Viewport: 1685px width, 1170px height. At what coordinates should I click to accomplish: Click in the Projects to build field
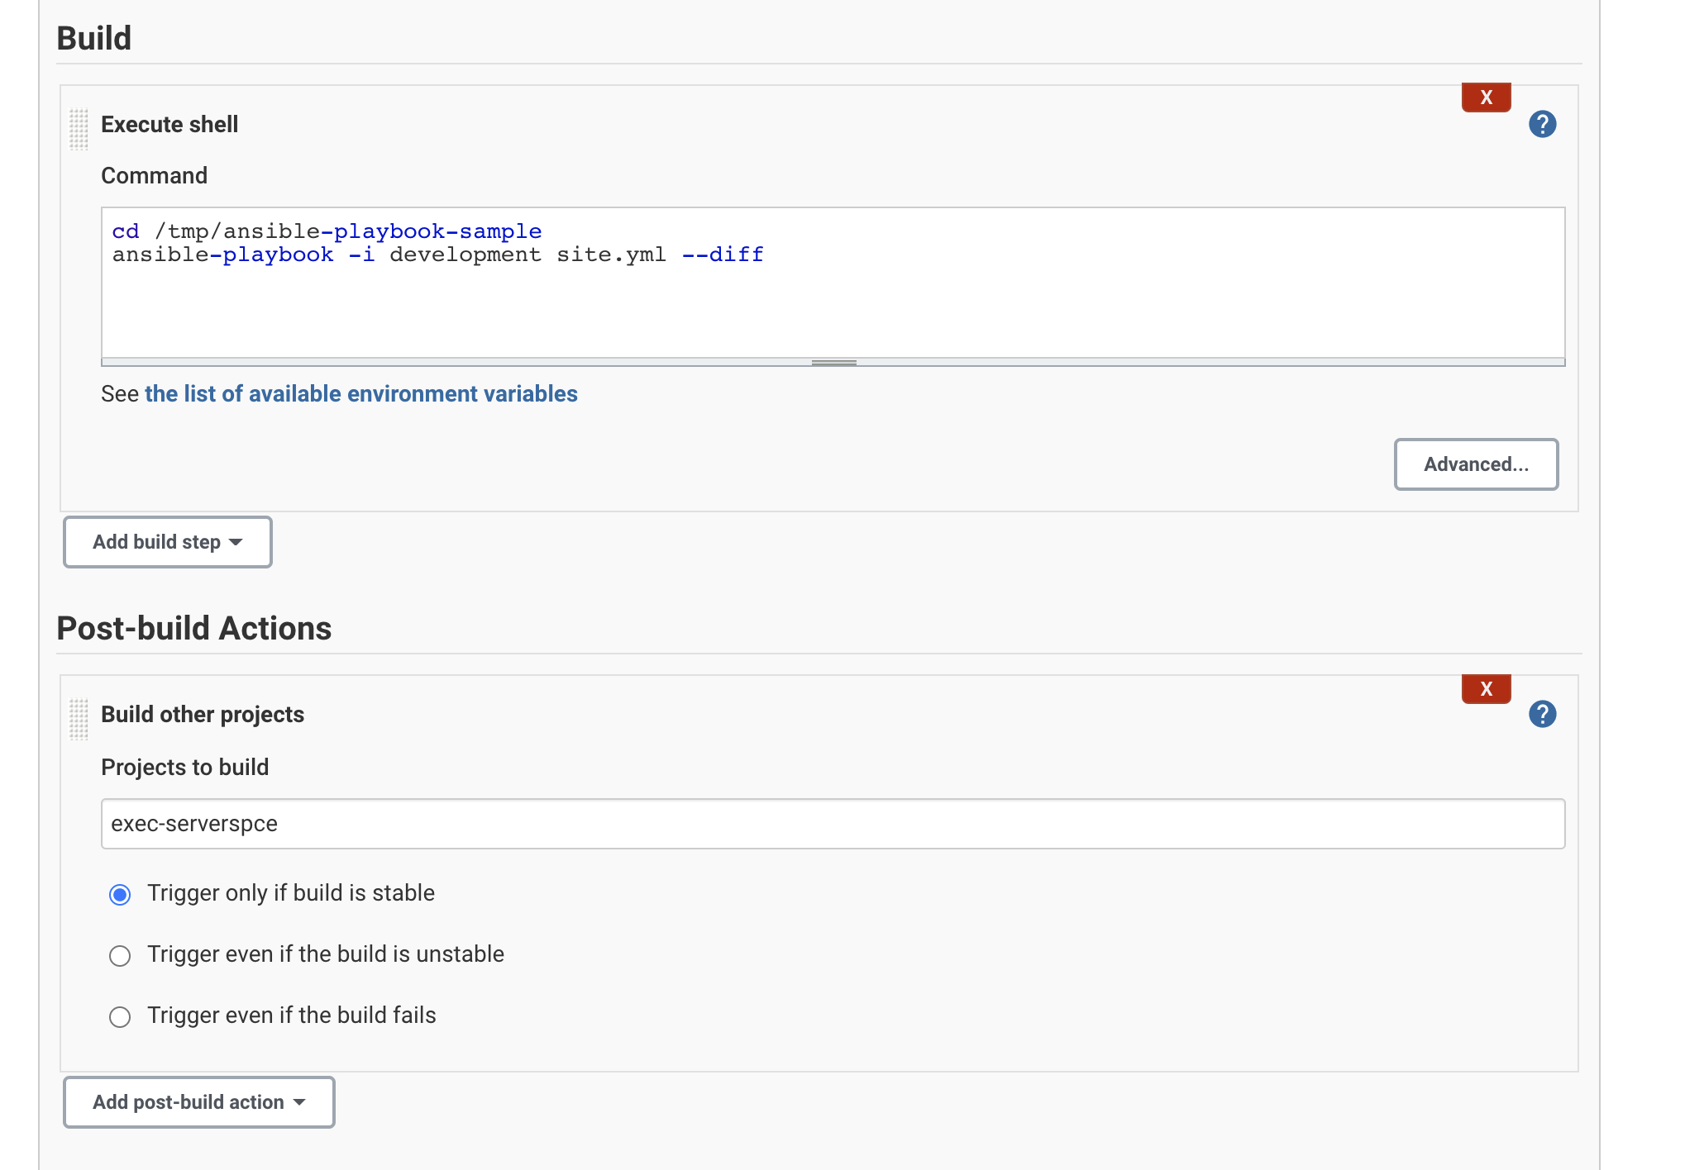coord(832,824)
